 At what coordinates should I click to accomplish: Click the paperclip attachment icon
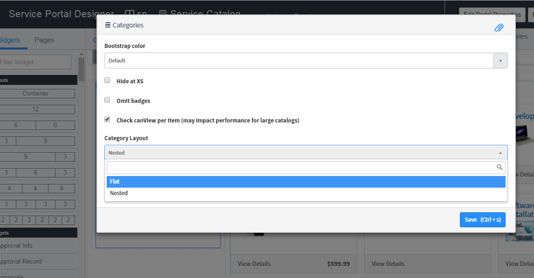click(x=499, y=27)
